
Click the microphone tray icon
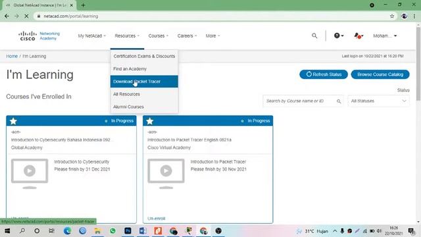(x=342, y=231)
